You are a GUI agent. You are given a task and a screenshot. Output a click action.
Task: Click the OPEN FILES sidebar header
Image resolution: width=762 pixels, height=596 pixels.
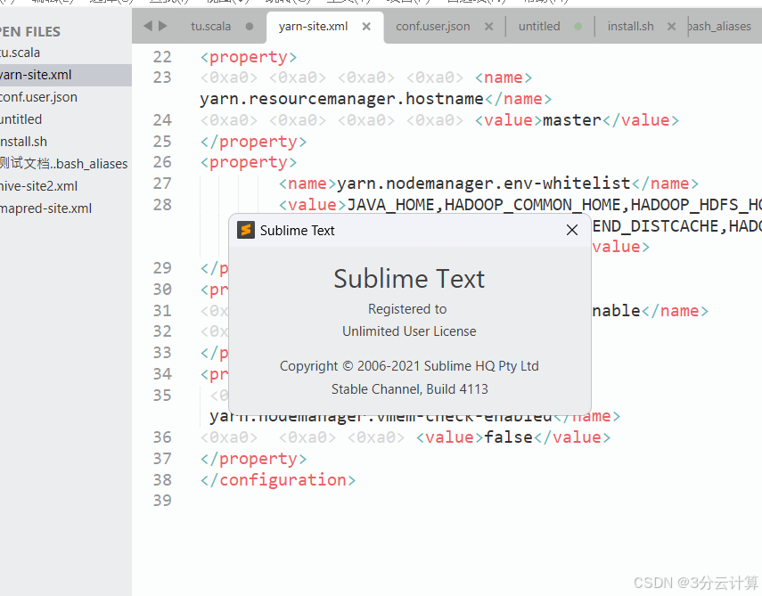tap(30, 31)
